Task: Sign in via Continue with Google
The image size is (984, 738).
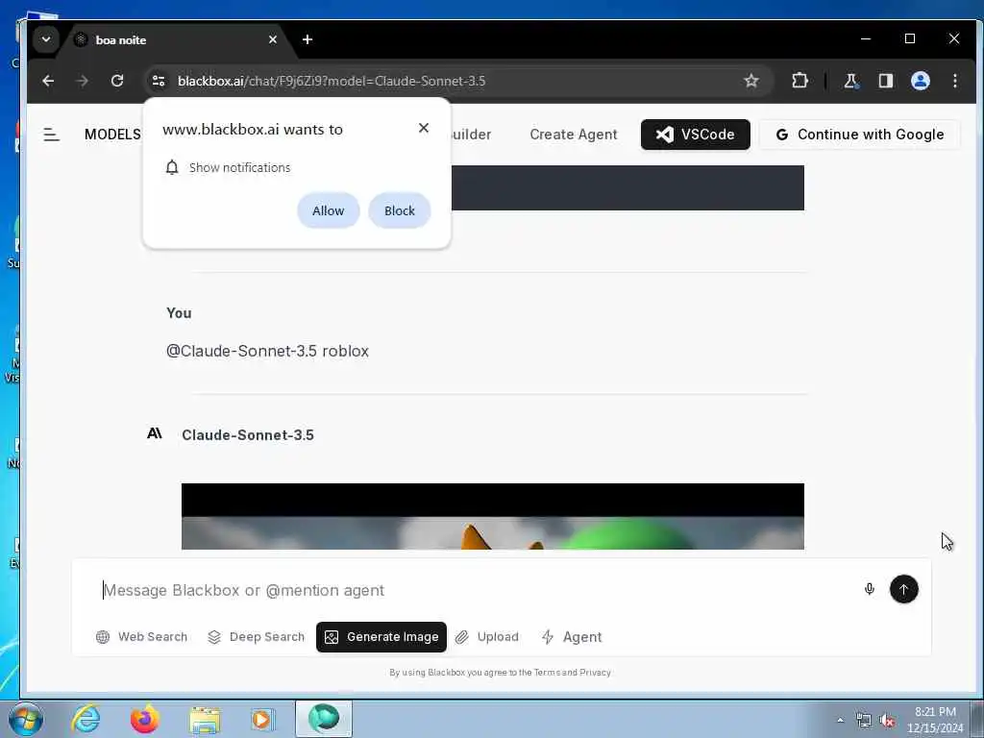Action: (x=860, y=135)
